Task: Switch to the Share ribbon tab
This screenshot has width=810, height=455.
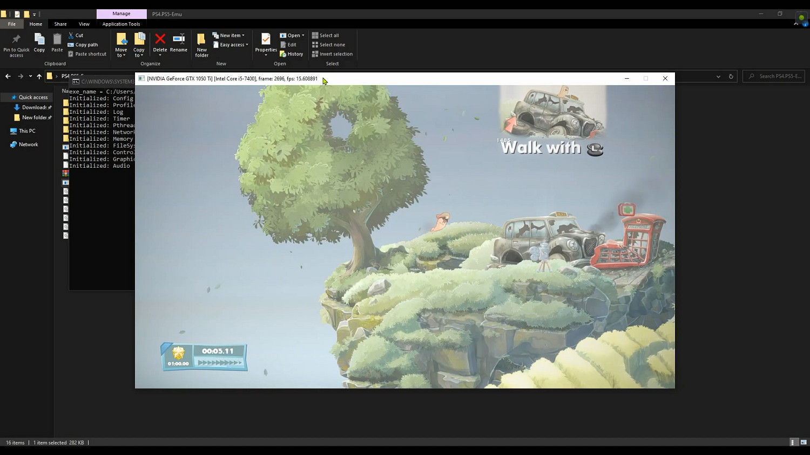Action: (x=60, y=24)
